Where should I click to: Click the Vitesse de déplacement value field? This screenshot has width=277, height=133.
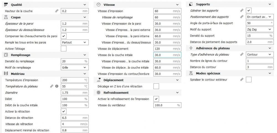[167, 48]
